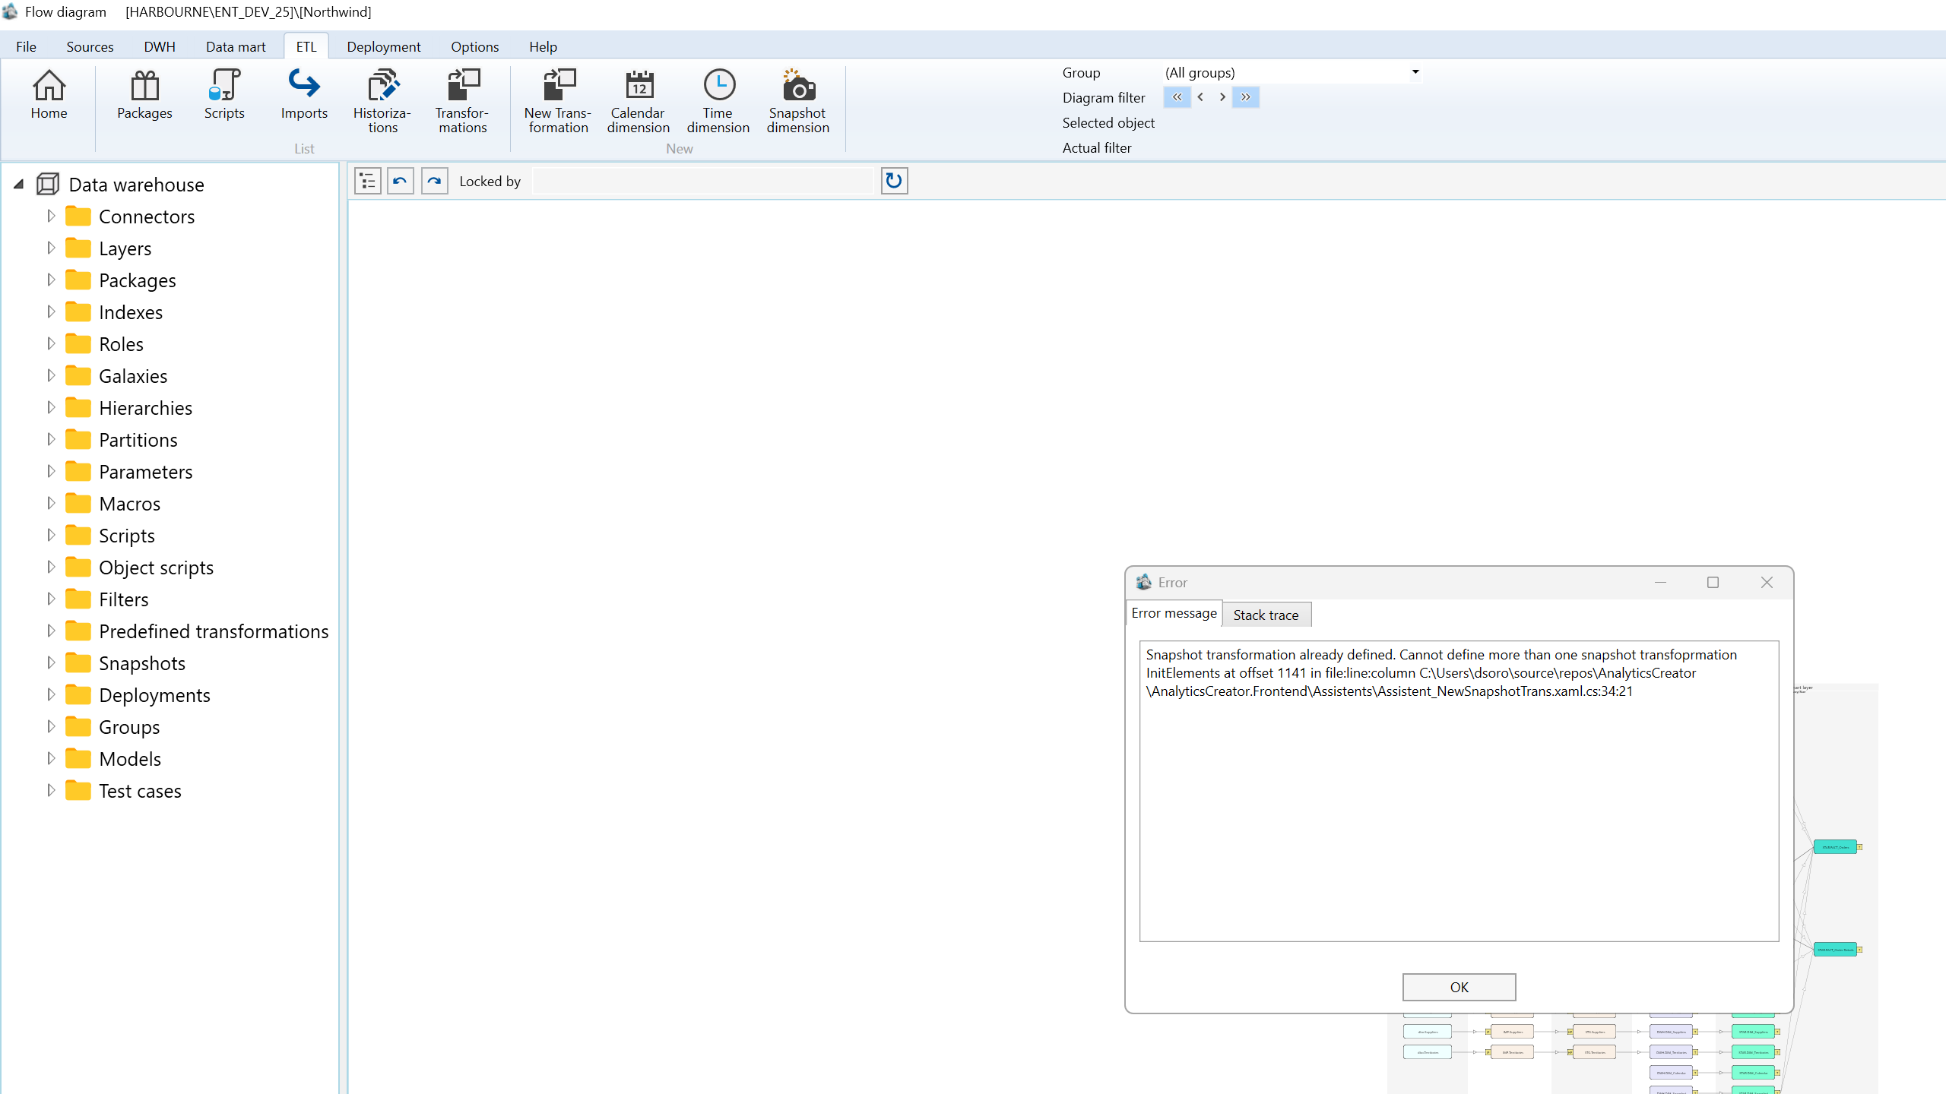Open the DWH ribbon tab
This screenshot has width=1946, height=1094.
pos(160,46)
